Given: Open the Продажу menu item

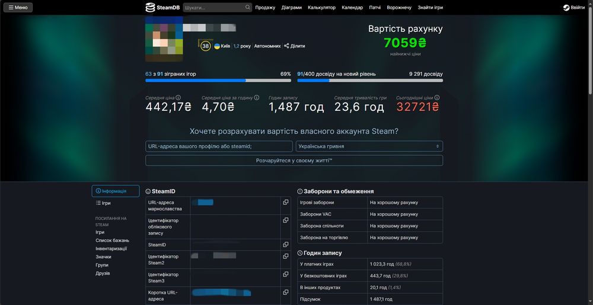Looking at the screenshot, I should pyautogui.click(x=265, y=8).
